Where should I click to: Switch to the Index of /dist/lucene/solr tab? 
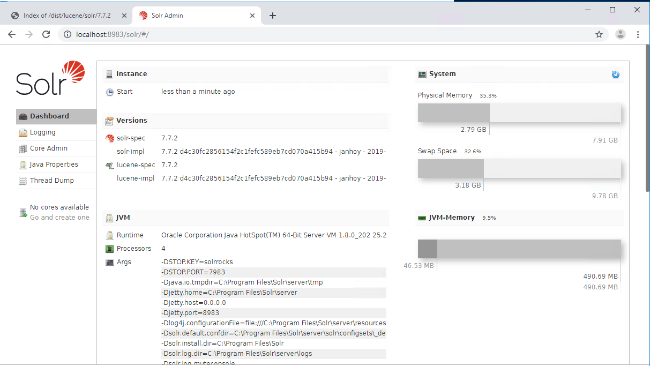coord(66,16)
